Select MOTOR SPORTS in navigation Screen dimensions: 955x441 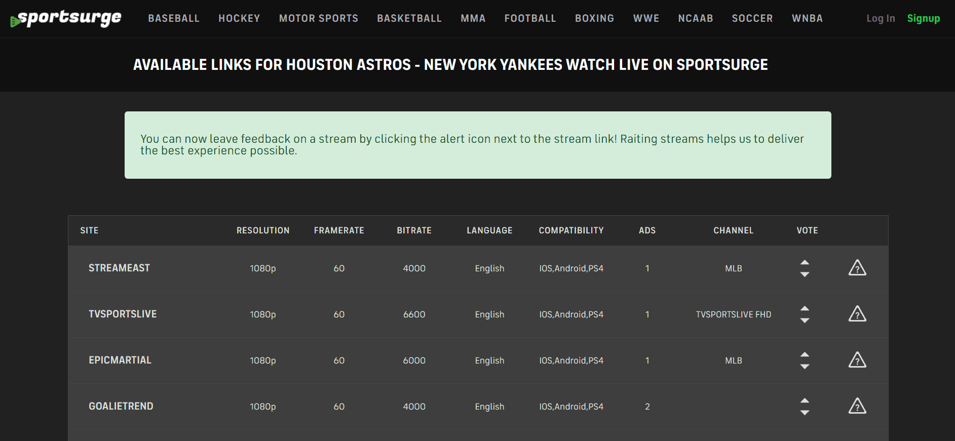(x=319, y=19)
